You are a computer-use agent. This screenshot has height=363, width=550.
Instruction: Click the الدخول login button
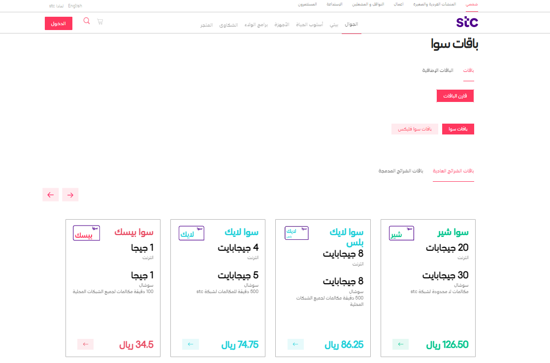59,24
